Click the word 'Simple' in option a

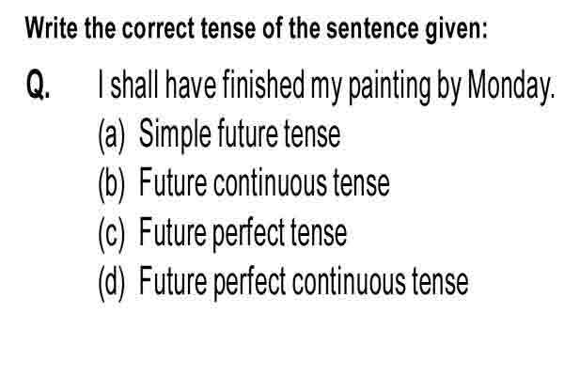pos(175,135)
